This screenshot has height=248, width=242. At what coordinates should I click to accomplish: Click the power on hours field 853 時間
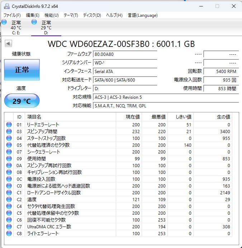click(221, 89)
